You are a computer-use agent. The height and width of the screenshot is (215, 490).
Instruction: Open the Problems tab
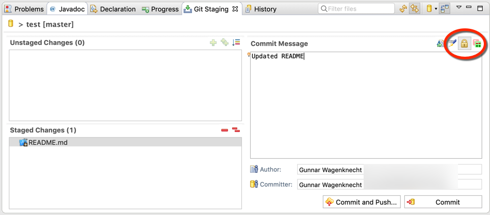pyautogui.click(x=24, y=9)
